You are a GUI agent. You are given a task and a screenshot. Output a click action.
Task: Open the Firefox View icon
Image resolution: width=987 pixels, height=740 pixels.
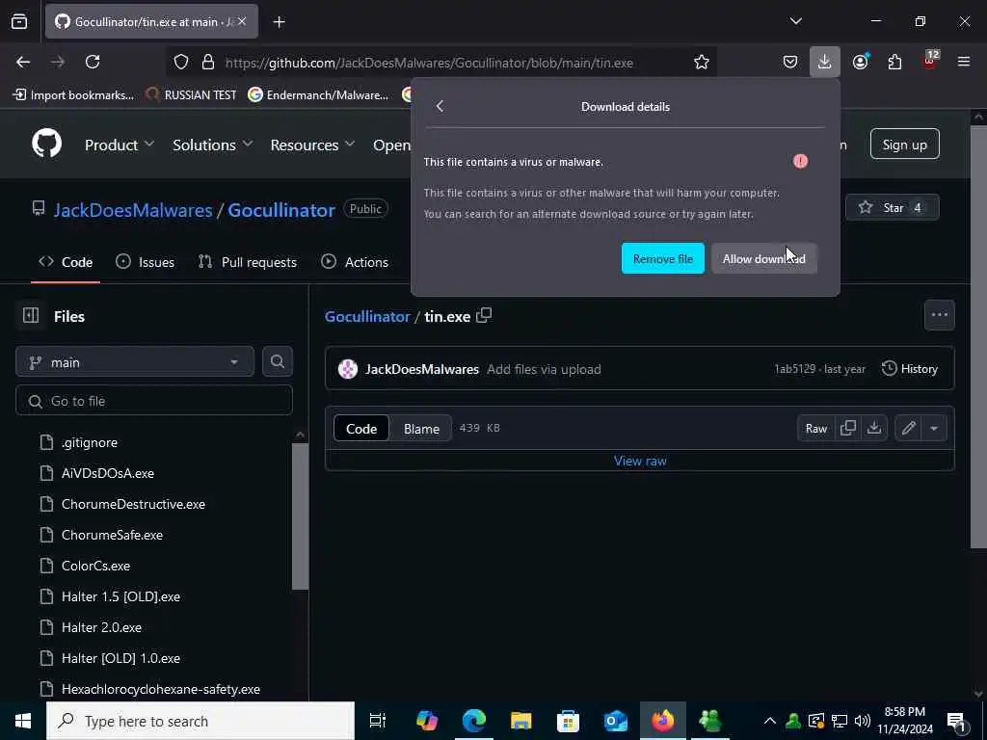19,21
